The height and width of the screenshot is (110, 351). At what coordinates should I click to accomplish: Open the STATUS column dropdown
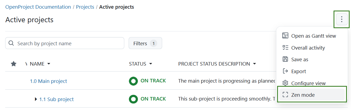tap(150, 64)
